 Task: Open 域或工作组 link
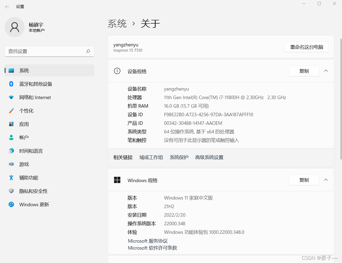151,157
